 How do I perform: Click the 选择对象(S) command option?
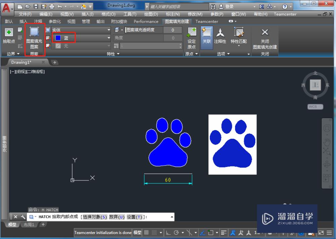tap(95, 217)
